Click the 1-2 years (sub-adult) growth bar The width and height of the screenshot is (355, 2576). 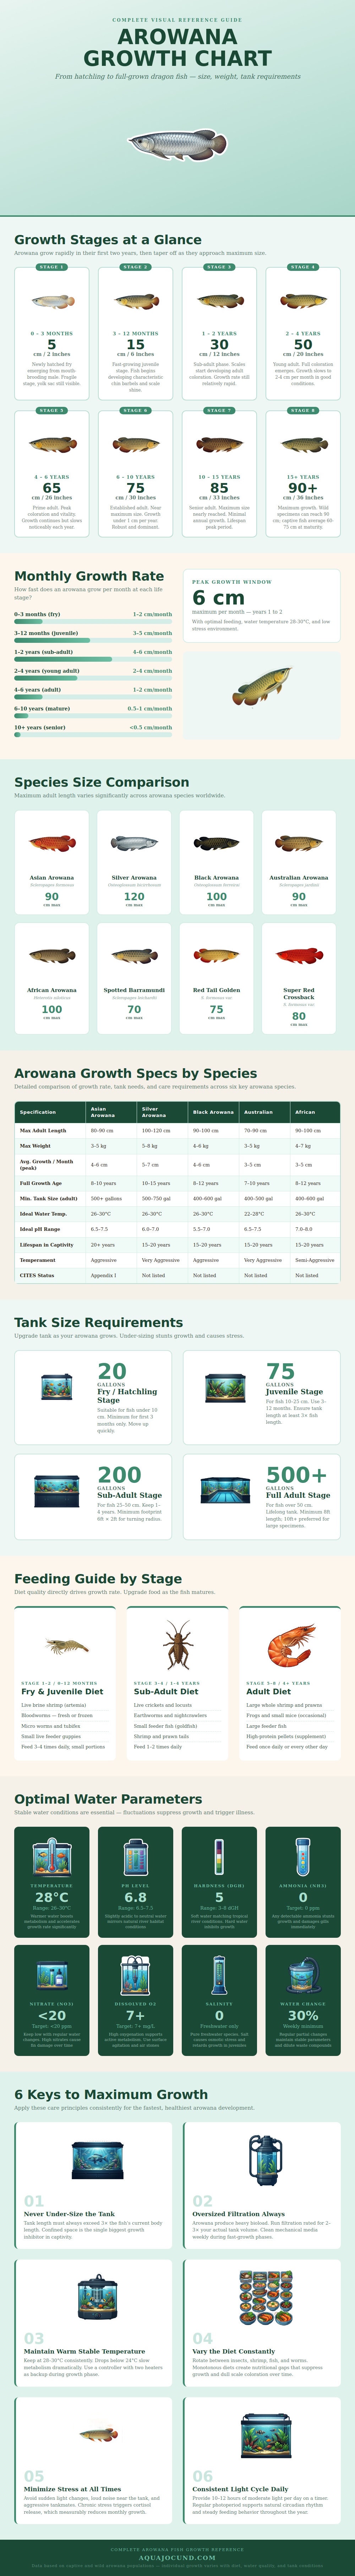pos(93,659)
